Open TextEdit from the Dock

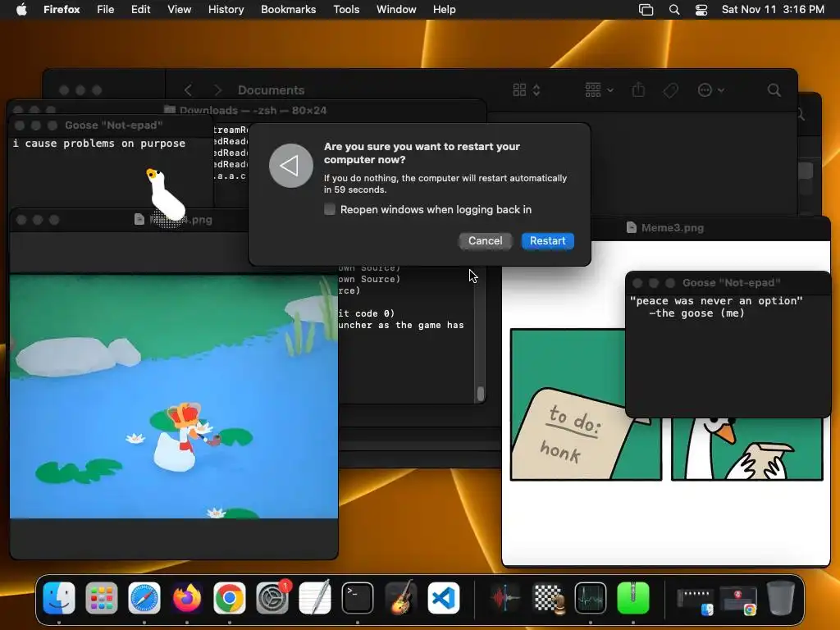click(315, 597)
